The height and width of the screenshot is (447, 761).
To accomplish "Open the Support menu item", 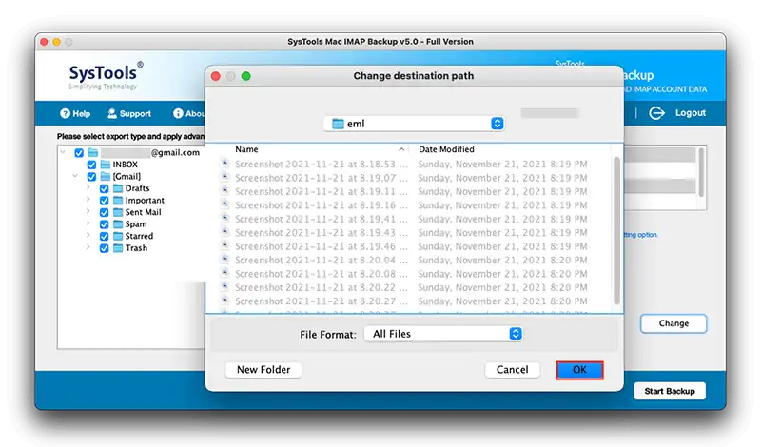I will [129, 113].
